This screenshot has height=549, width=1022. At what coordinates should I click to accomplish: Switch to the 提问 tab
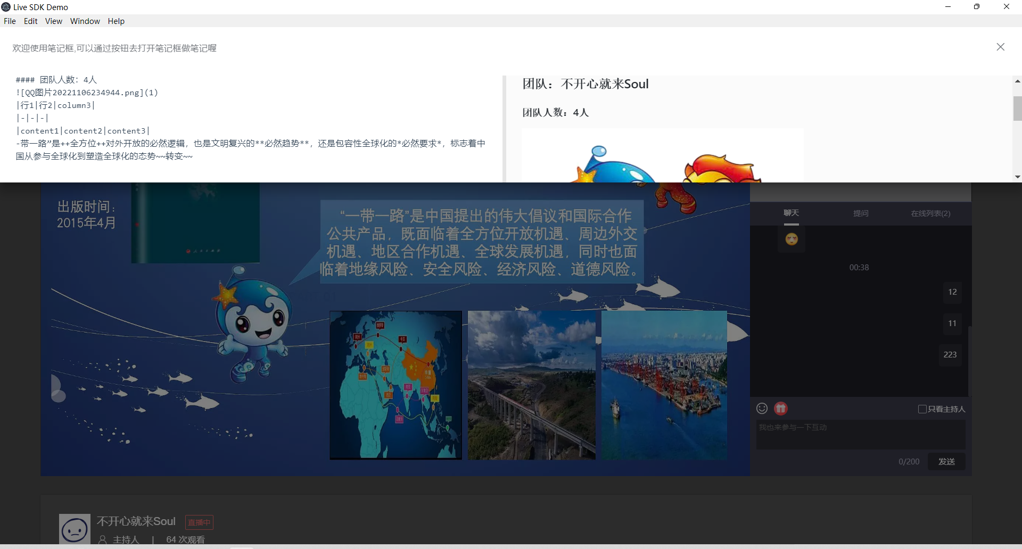861,213
